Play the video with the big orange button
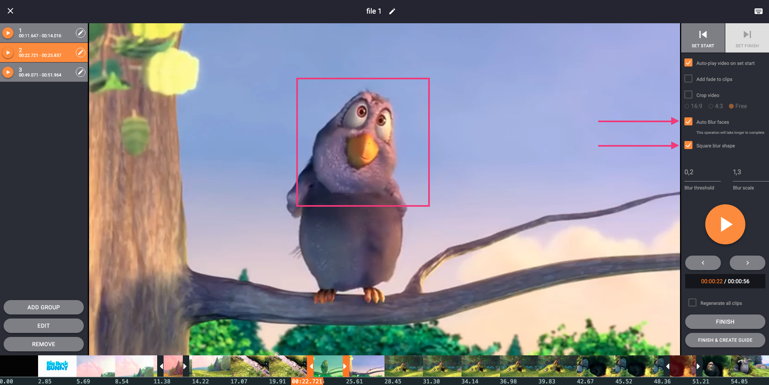The image size is (769, 385). pos(725,224)
